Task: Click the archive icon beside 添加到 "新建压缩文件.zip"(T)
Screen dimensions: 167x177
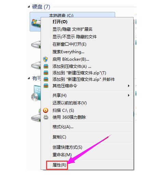Action: coord(46,73)
